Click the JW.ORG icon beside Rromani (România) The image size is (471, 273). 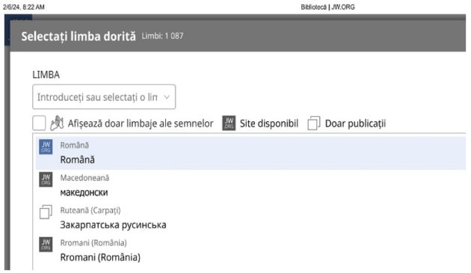(x=46, y=245)
